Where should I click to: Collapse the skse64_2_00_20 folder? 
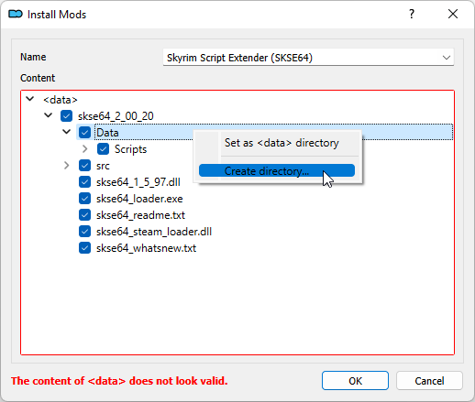49,115
